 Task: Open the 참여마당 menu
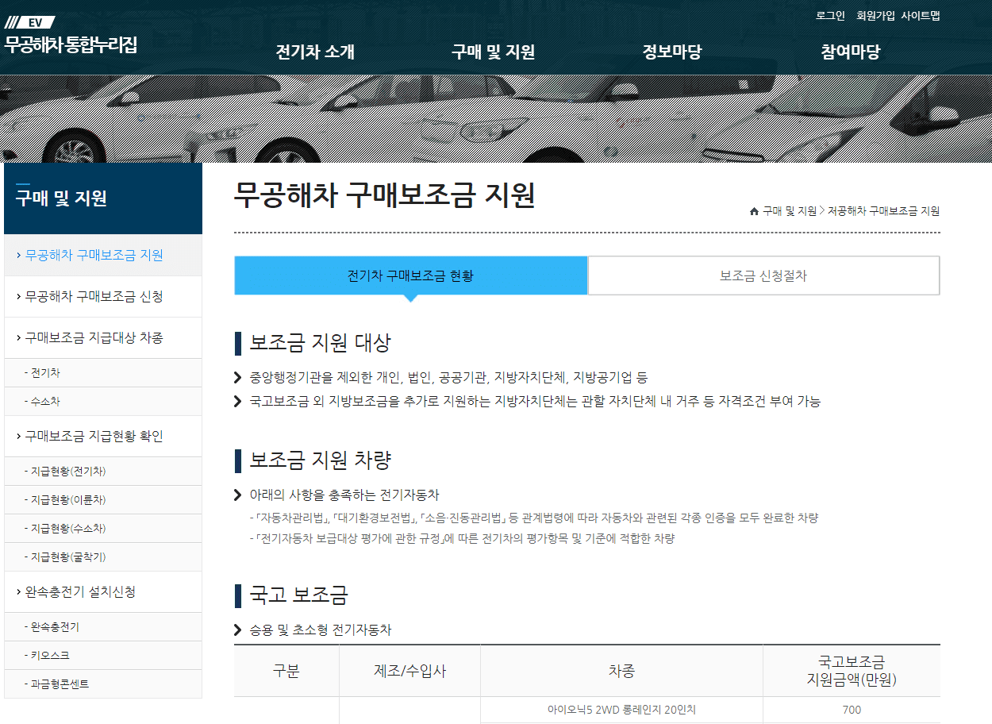click(850, 51)
